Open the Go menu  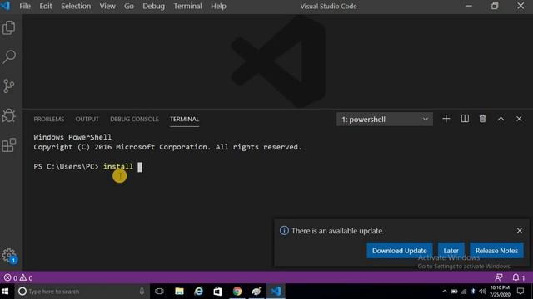[x=129, y=6]
